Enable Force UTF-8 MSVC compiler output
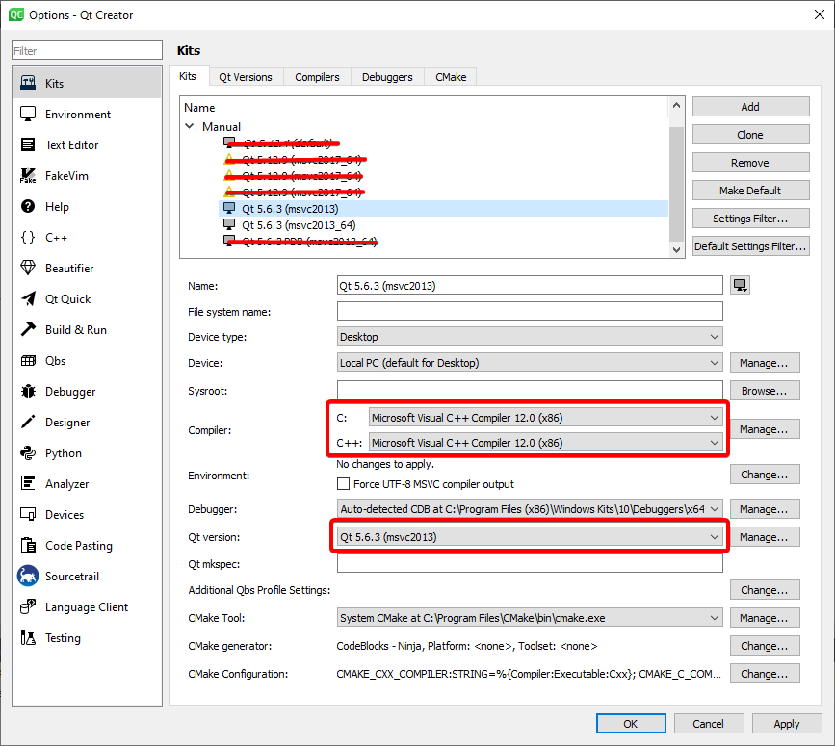 (343, 483)
